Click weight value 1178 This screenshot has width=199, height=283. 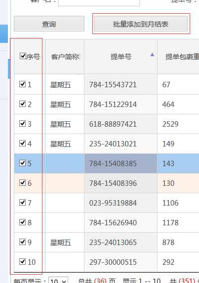click(x=170, y=222)
